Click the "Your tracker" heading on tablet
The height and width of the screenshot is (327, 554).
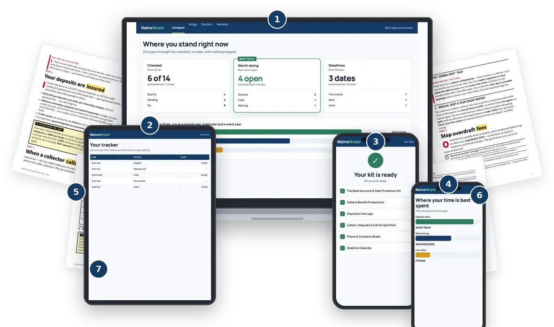pos(104,145)
